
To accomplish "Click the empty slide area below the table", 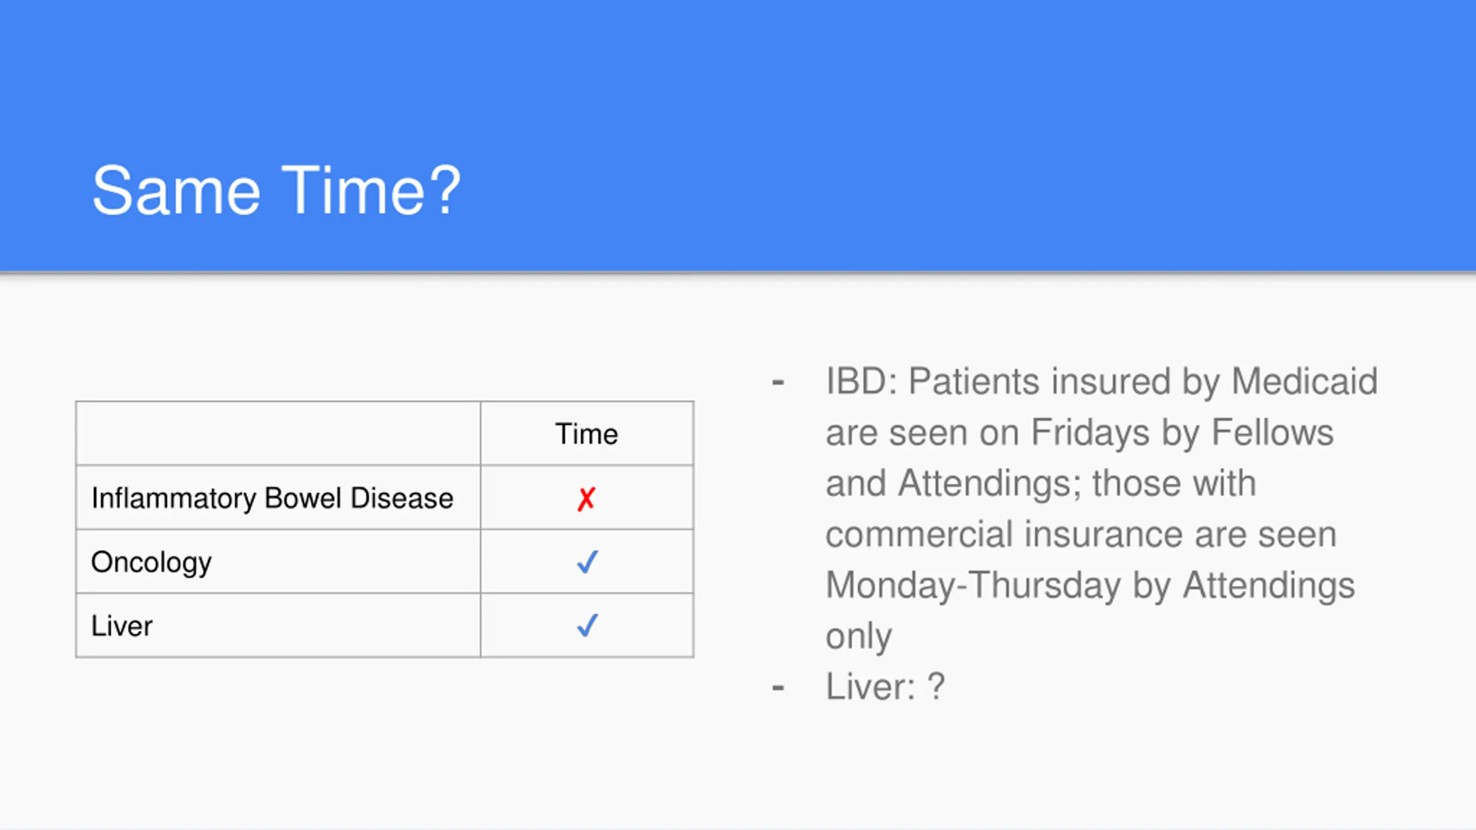I will point(385,744).
